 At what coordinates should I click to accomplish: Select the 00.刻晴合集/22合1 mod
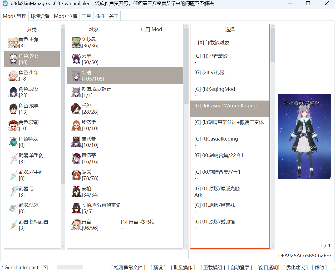230,159
